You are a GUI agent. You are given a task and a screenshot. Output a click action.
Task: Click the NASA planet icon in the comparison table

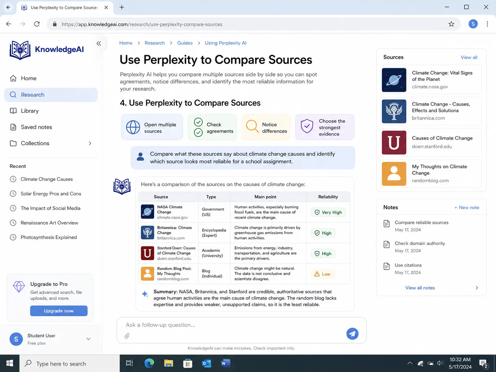coord(148,212)
